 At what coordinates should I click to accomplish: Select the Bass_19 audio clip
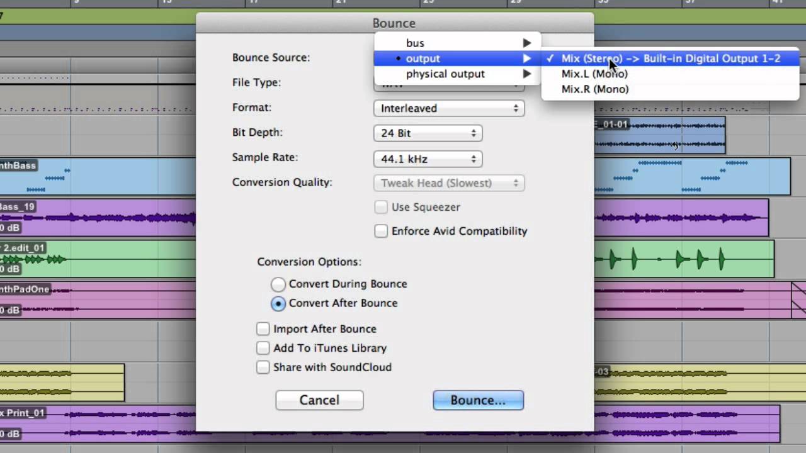click(98, 218)
